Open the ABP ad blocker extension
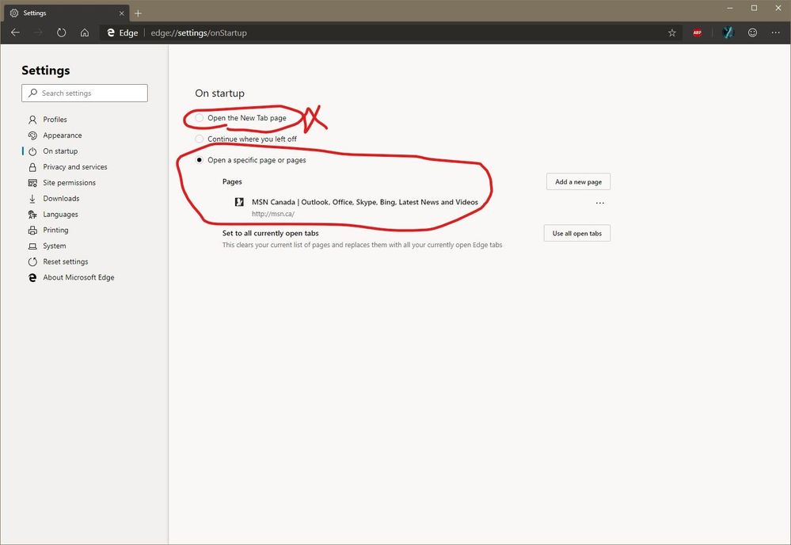The image size is (791, 545). (x=697, y=32)
